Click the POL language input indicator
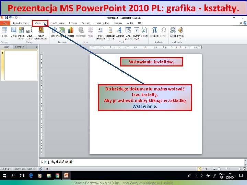The height and width of the screenshot is (185, 247). (221, 175)
